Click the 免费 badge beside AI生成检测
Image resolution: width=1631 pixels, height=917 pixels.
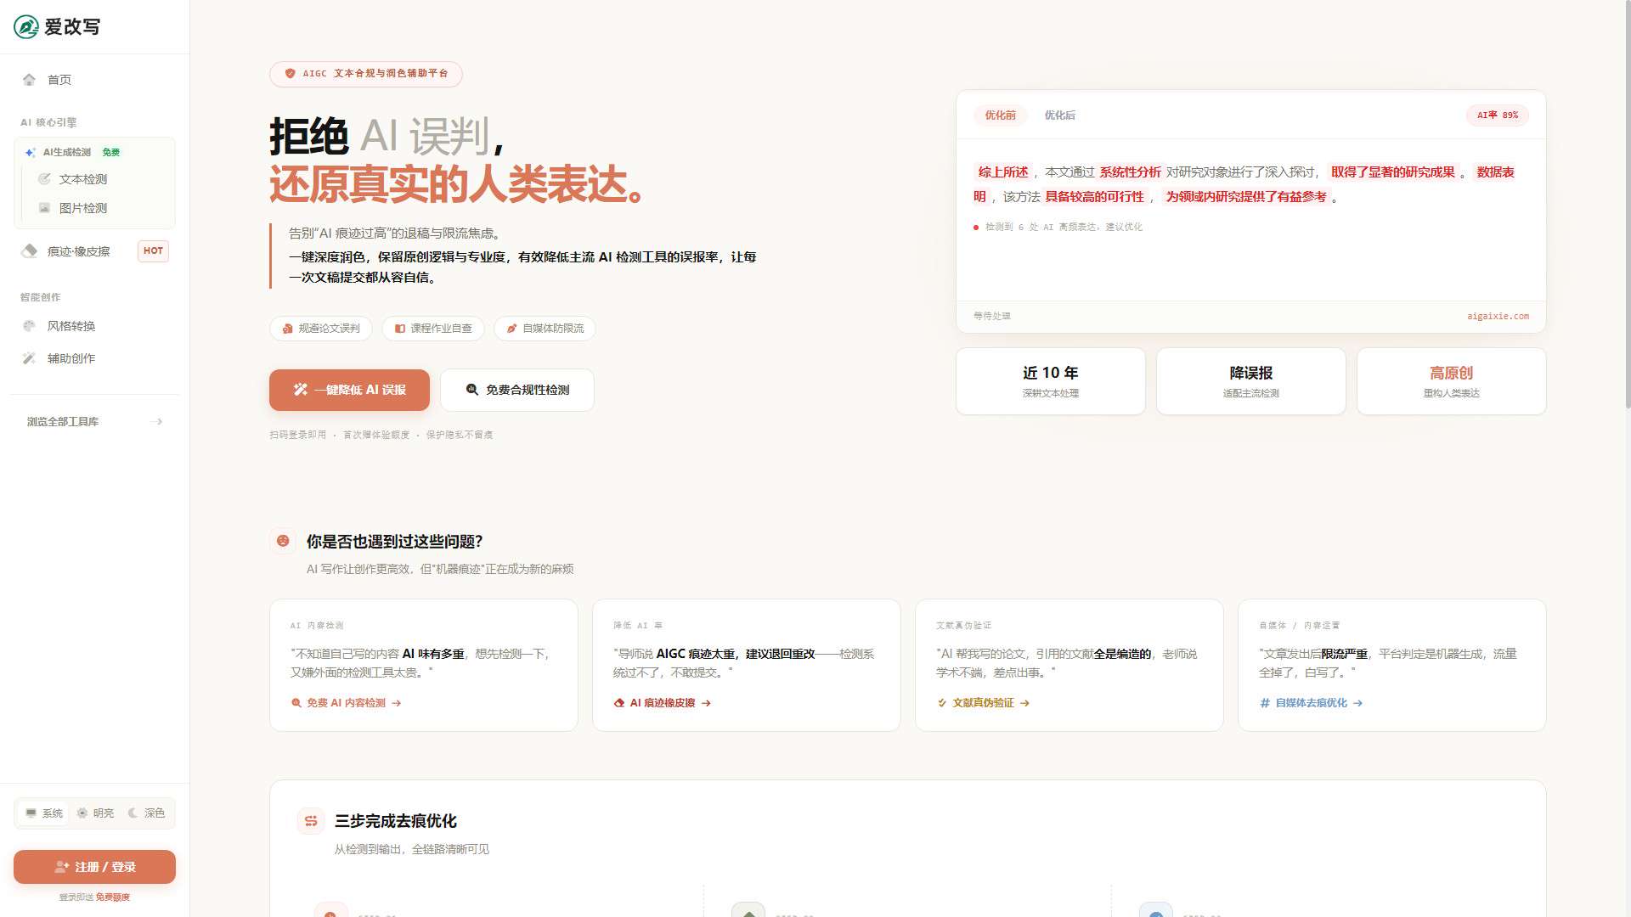pyautogui.click(x=111, y=153)
